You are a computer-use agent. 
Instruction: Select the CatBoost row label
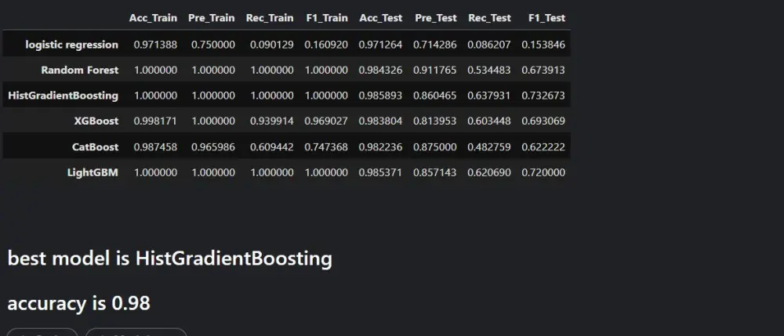point(95,147)
